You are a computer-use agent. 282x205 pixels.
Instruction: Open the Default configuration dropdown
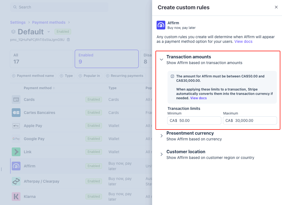pos(49,32)
